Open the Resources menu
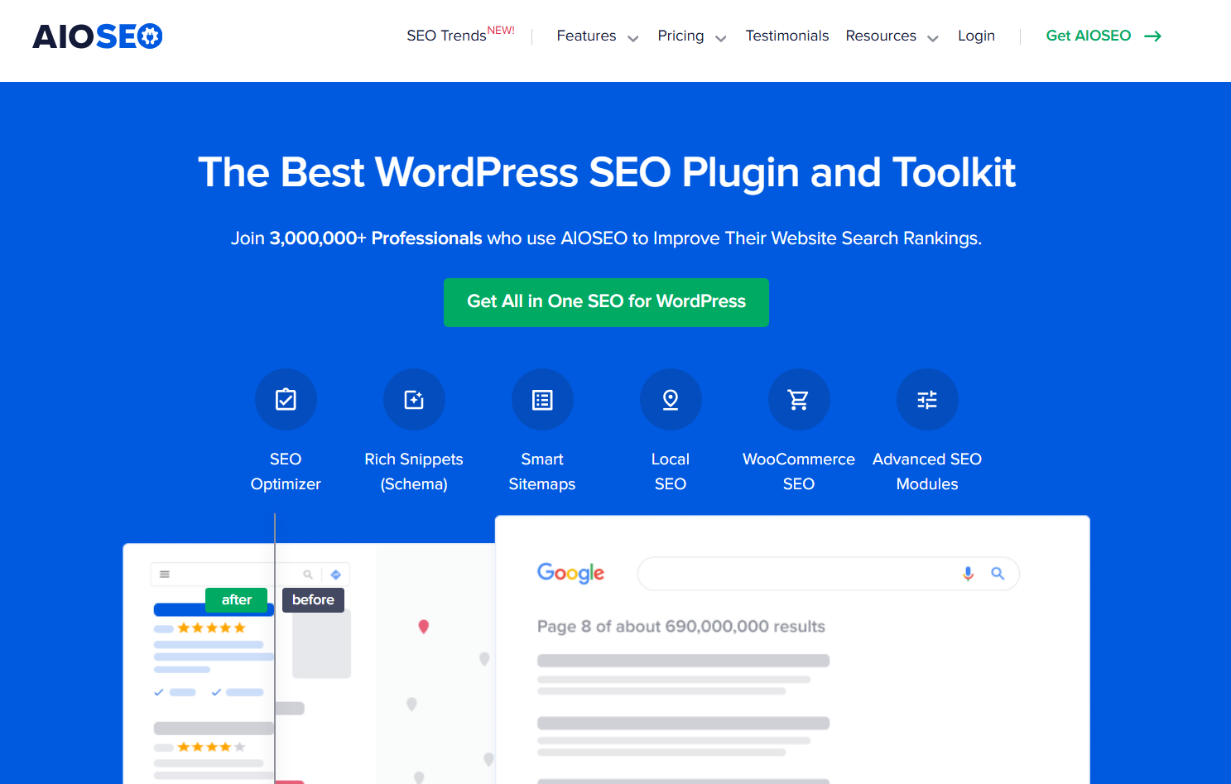This screenshot has height=784, width=1231. click(881, 36)
